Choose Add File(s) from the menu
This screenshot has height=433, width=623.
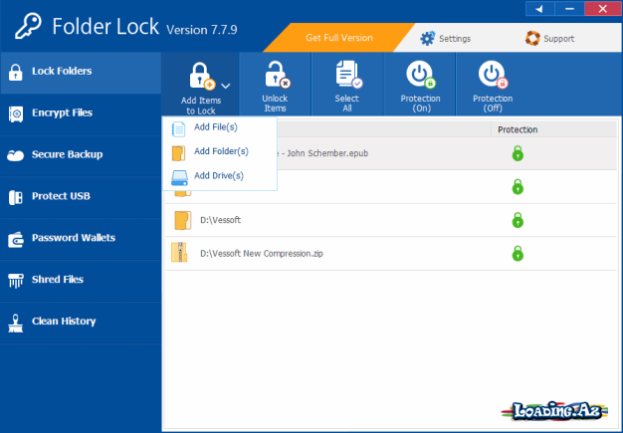(219, 128)
